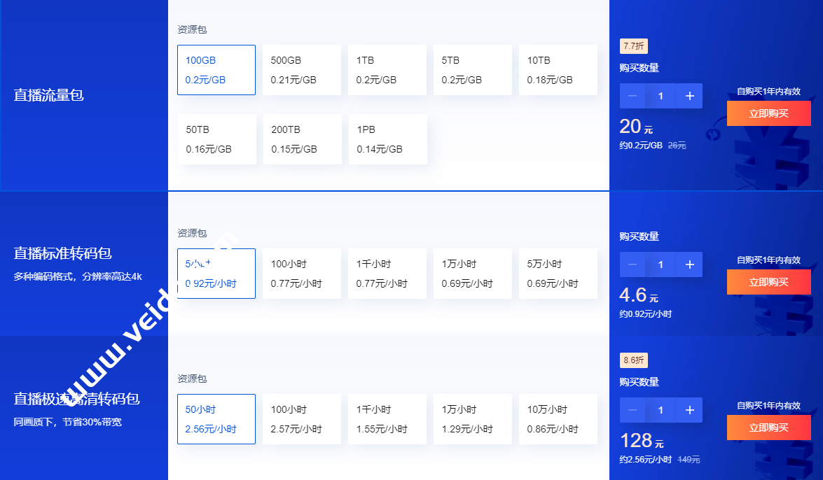Image resolution: width=823 pixels, height=480 pixels.
Task: Click 立即购买 for the 20元 traffic package
Action: (x=769, y=113)
